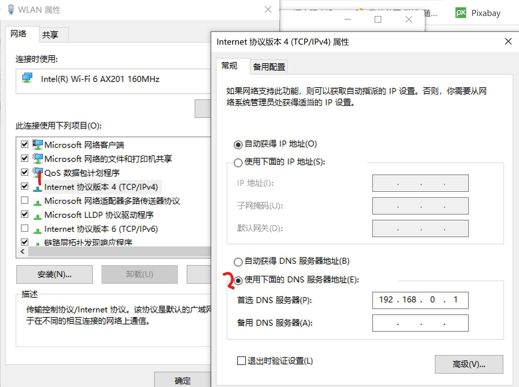
Task: Select 使用下面的 DNS 服务器地址(E) radio button
Action: pos(238,280)
